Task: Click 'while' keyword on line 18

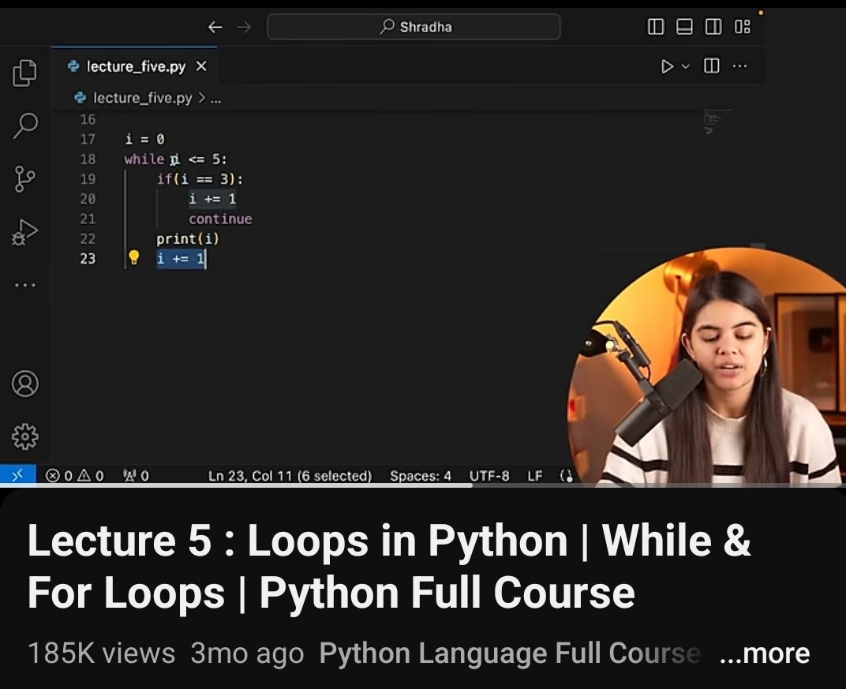Action: point(144,159)
